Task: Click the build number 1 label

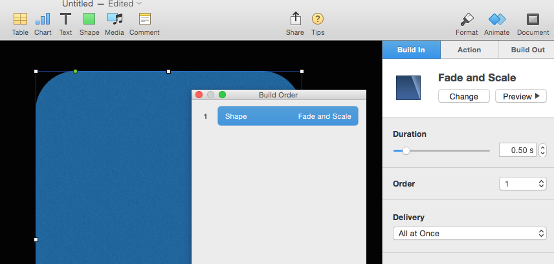Action: point(205,116)
